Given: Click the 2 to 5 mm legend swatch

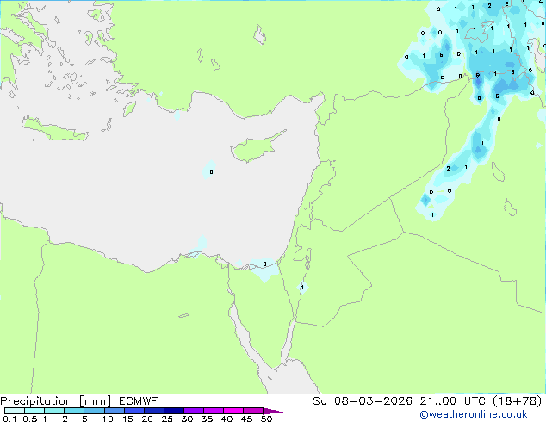Looking at the screenshot, I should (x=74, y=411).
